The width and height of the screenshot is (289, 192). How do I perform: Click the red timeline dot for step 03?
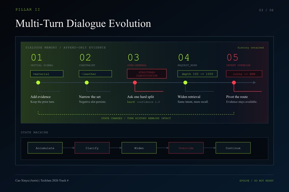coord(135,83)
